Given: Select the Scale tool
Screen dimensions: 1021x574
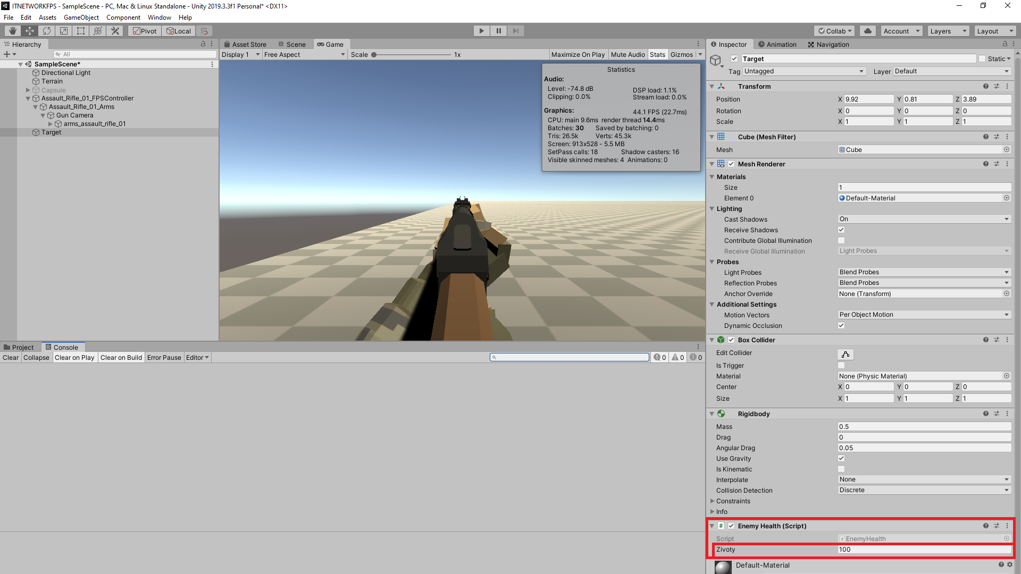Looking at the screenshot, I should [63, 30].
